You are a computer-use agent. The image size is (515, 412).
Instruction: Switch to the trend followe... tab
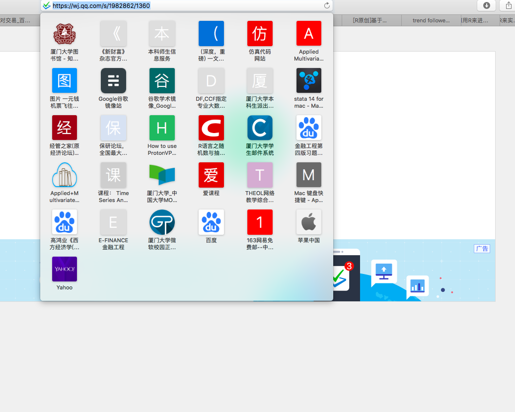[x=431, y=20]
